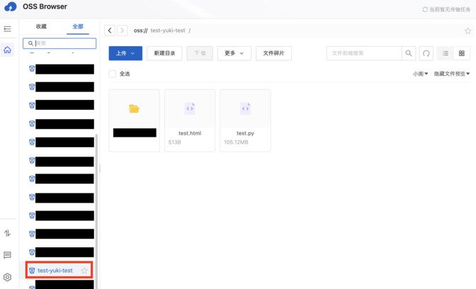Switch to list view layout

pyautogui.click(x=446, y=53)
